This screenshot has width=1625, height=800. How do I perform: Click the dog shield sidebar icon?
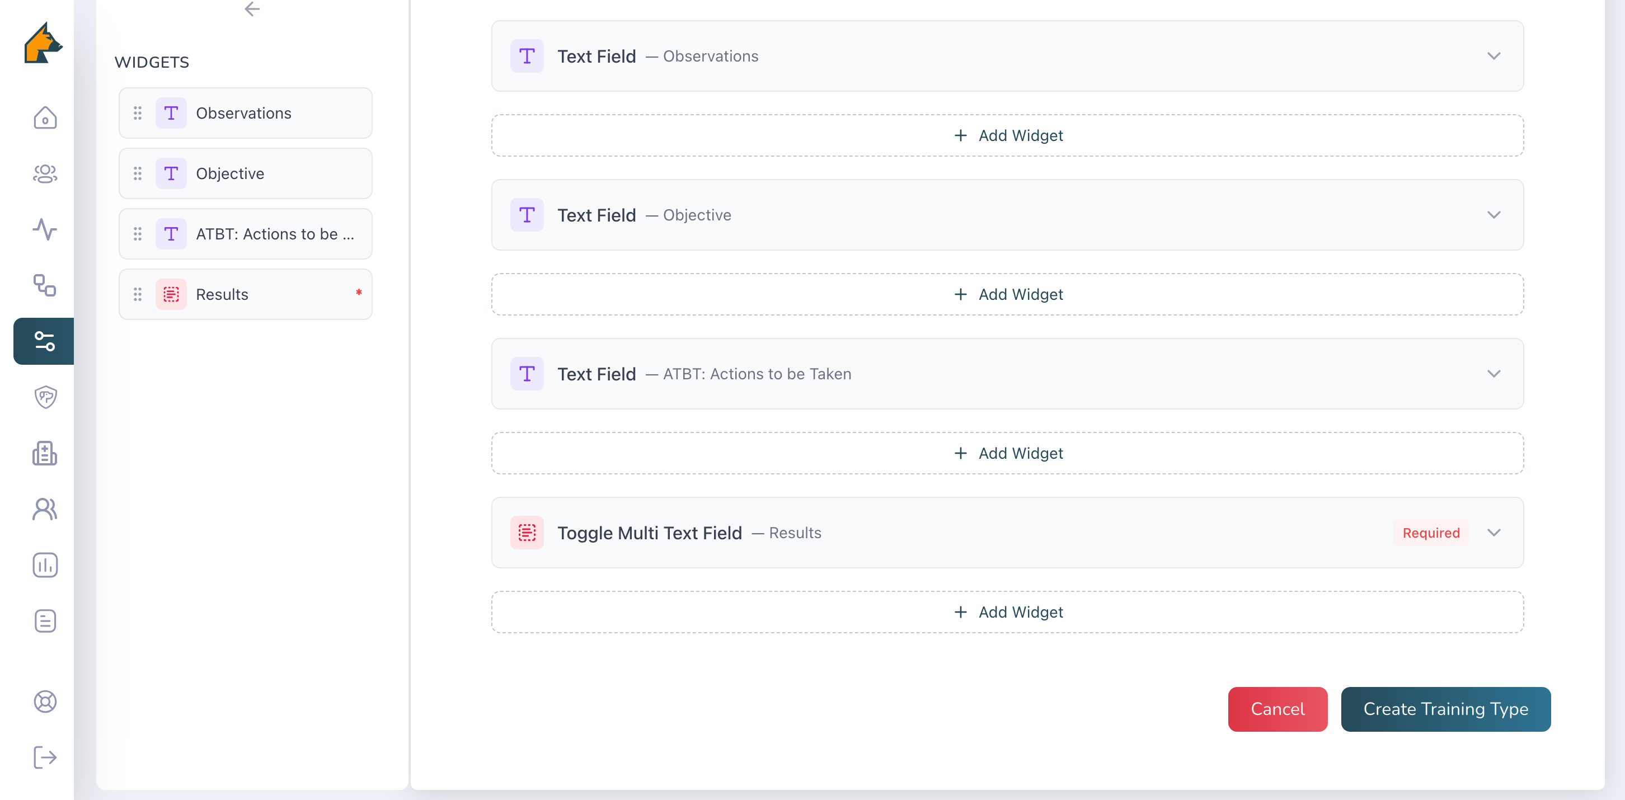click(45, 397)
